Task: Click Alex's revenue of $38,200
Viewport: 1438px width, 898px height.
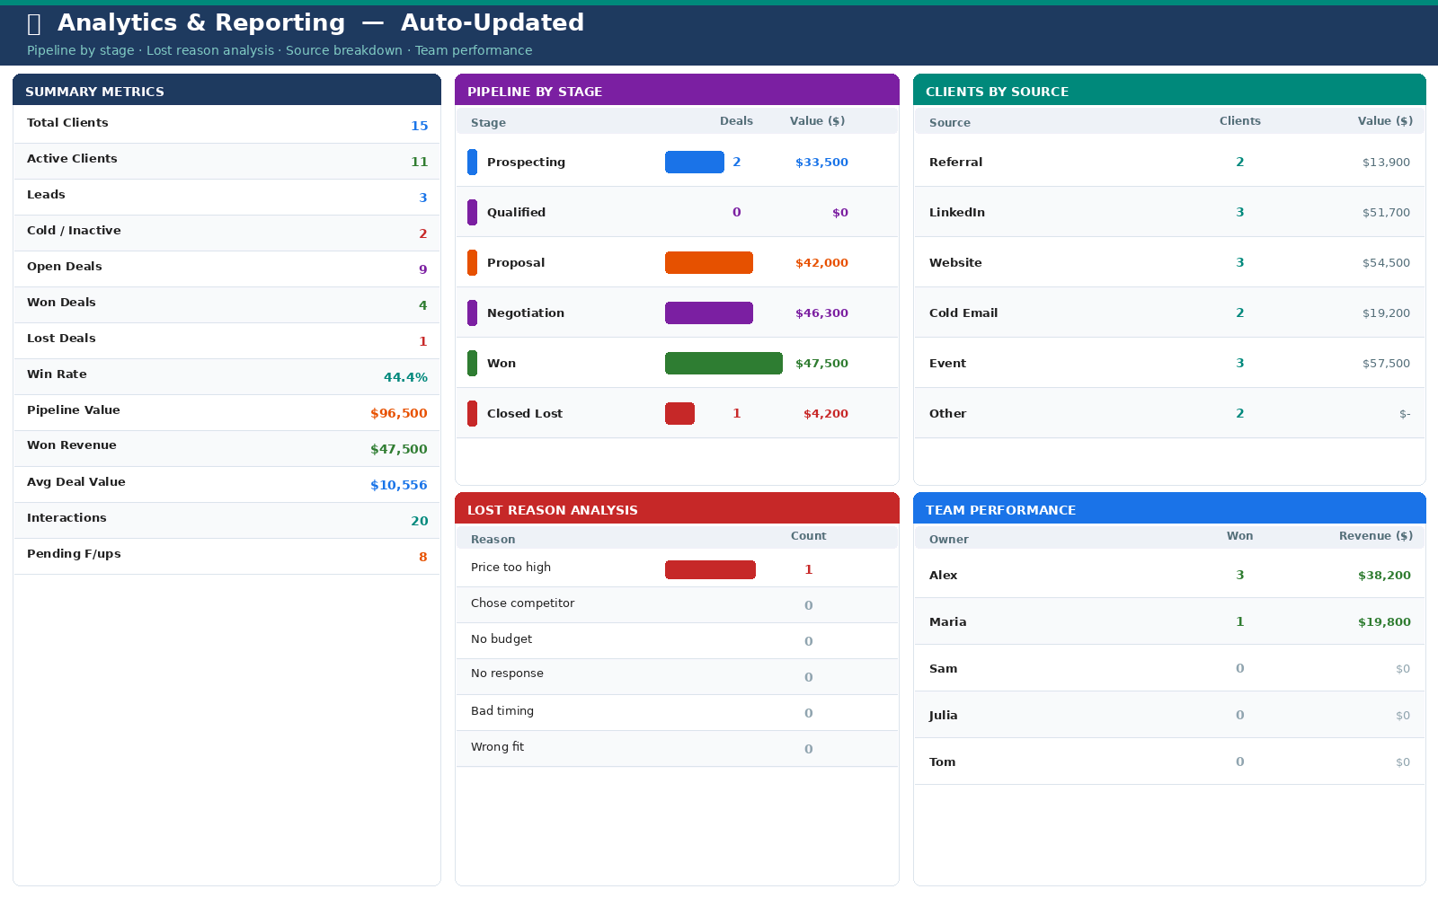Action: pos(1383,576)
